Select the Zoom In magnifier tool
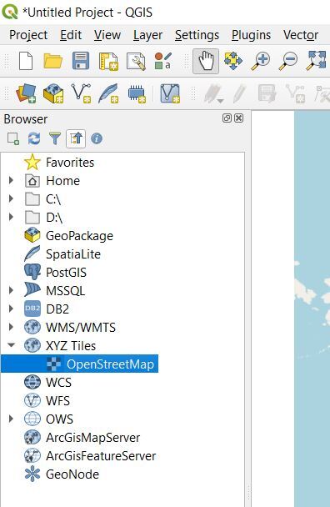Screen dimensions: 330x507 pos(261,62)
